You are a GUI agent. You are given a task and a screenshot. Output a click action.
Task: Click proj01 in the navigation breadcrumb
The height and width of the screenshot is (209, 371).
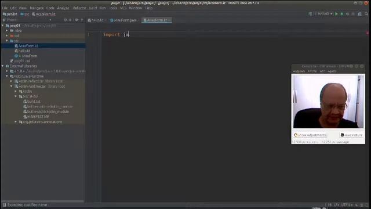[10, 14]
